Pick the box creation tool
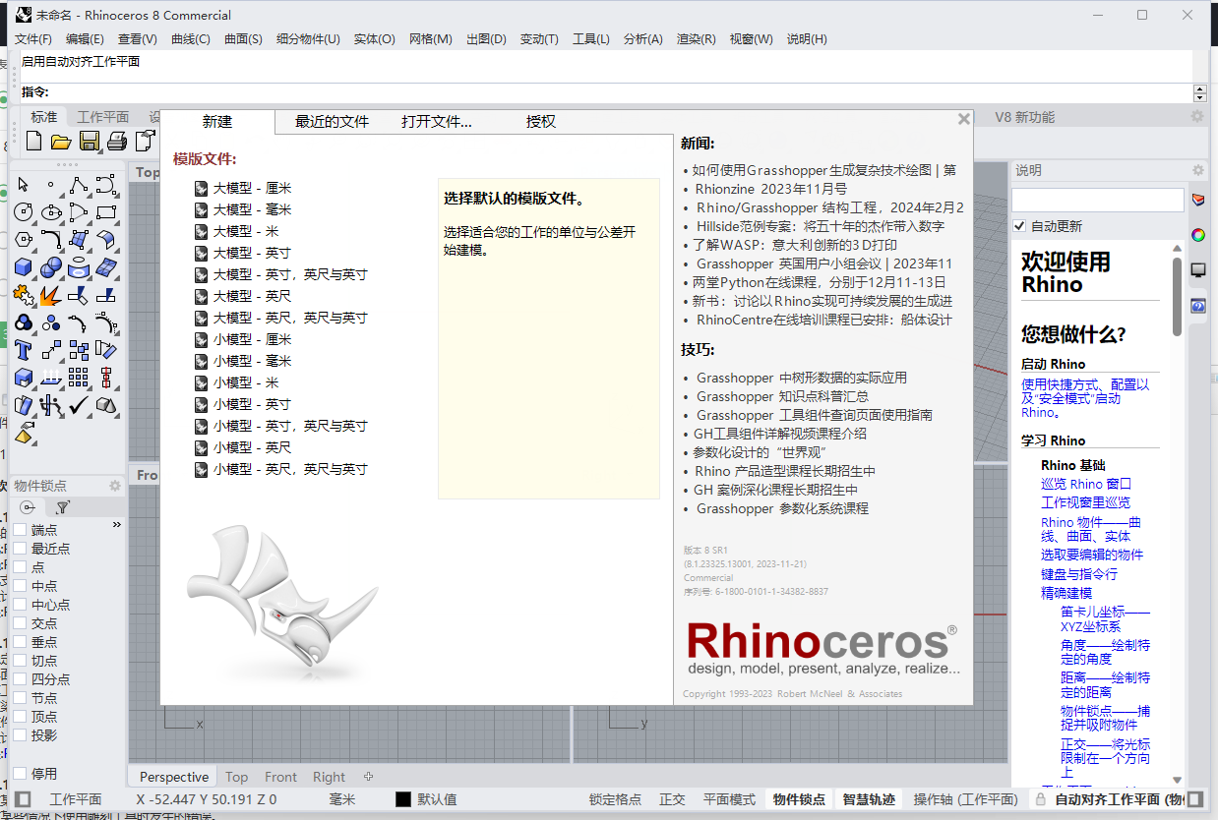The width and height of the screenshot is (1218, 820). point(23,266)
